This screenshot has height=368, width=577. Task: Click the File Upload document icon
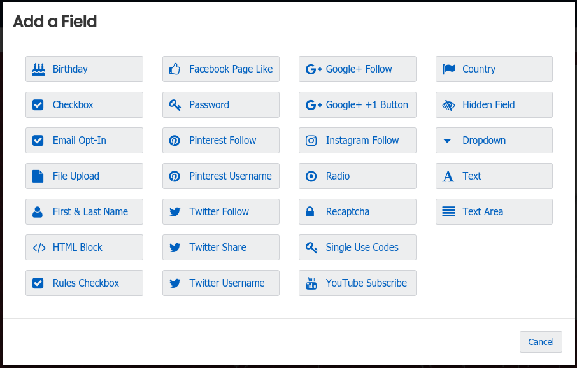pos(38,176)
